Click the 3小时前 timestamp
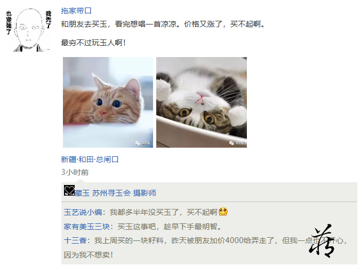The width and height of the screenshot is (361, 266). tap(75, 172)
